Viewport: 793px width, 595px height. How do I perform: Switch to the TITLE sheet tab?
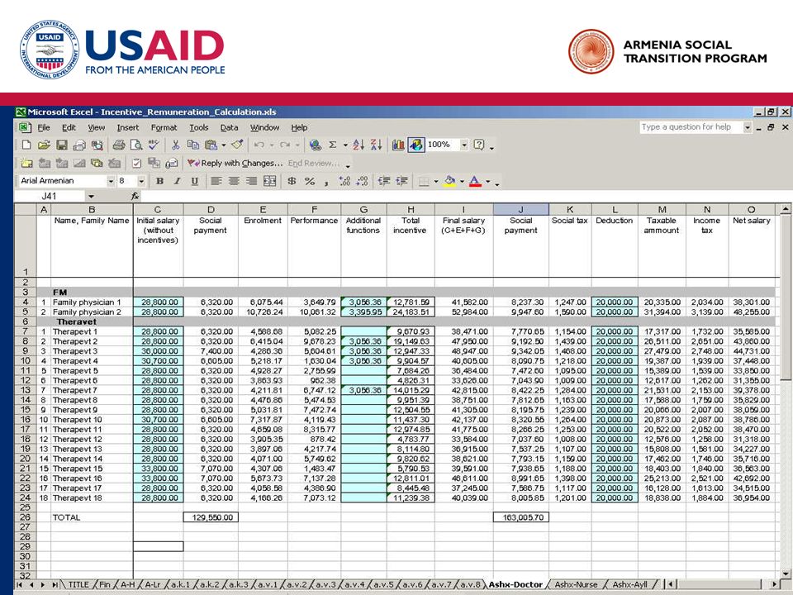(x=78, y=584)
